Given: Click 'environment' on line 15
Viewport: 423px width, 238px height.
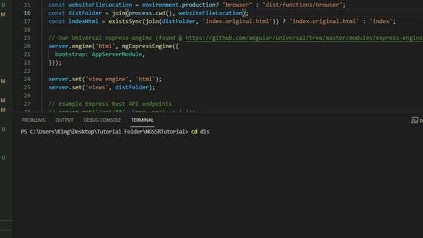Looking at the screenshot, I should click(160, 5).
